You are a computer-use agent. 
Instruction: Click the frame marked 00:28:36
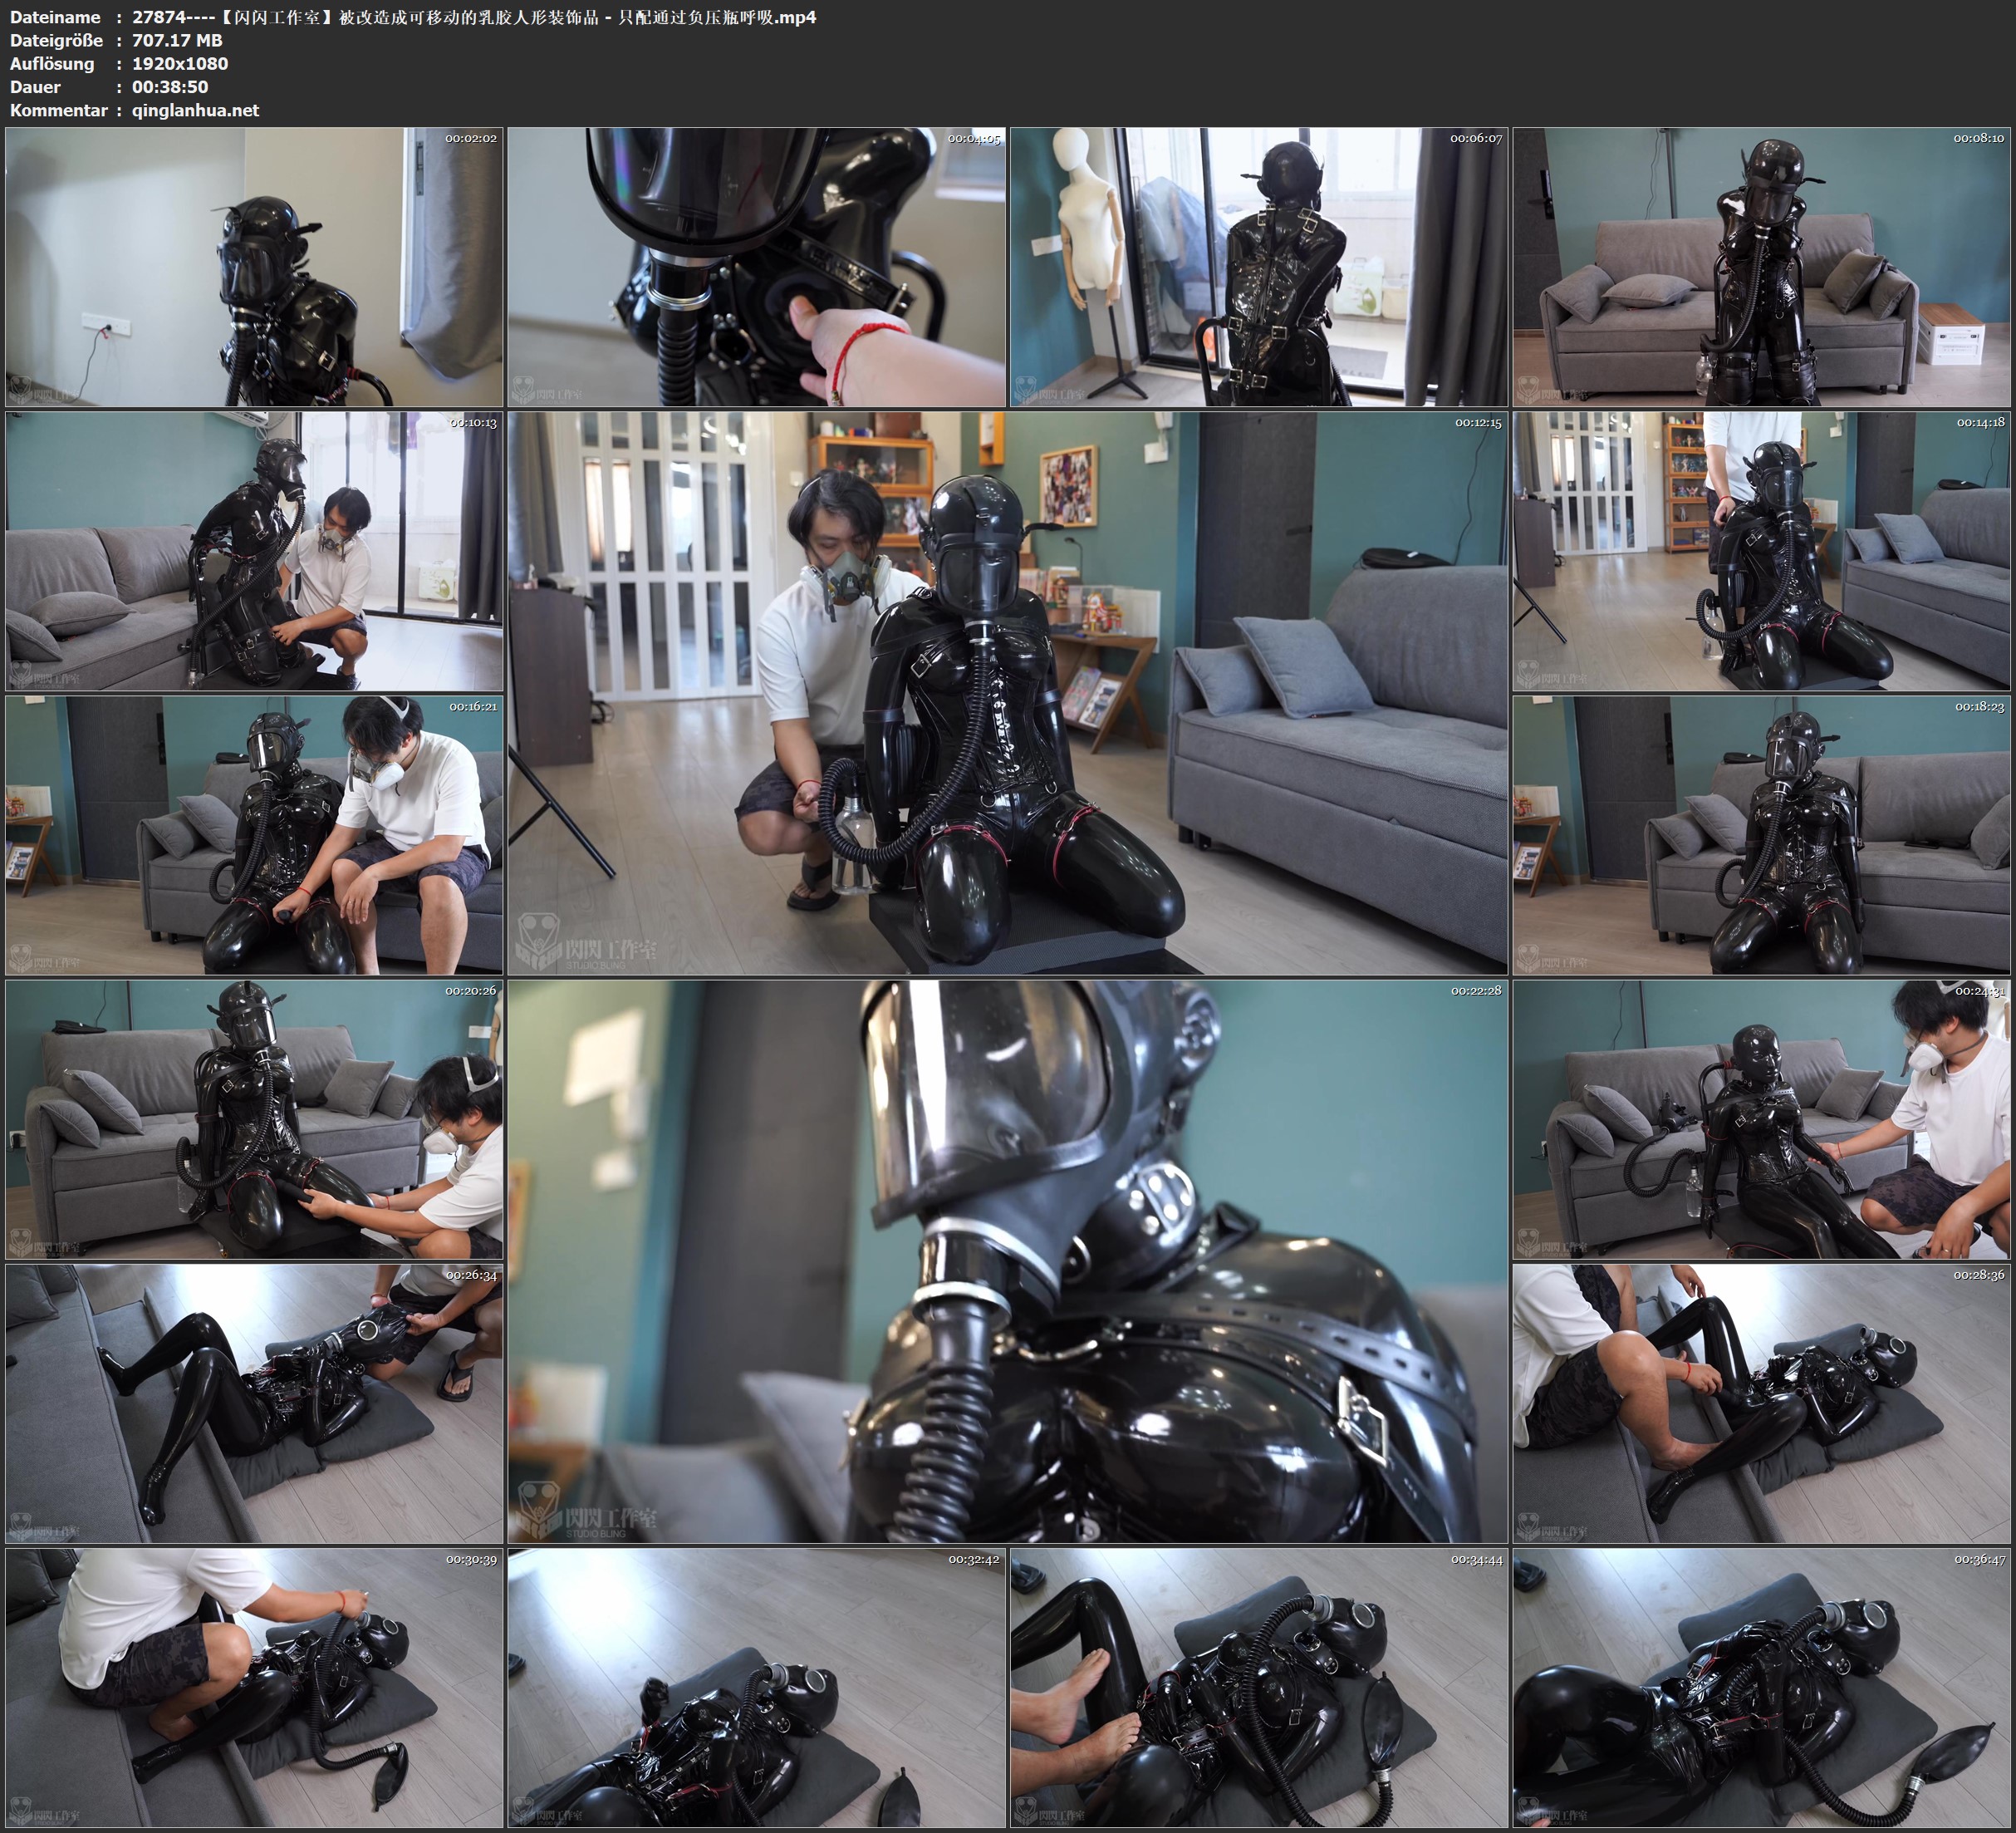(x=1762, y=1403)
